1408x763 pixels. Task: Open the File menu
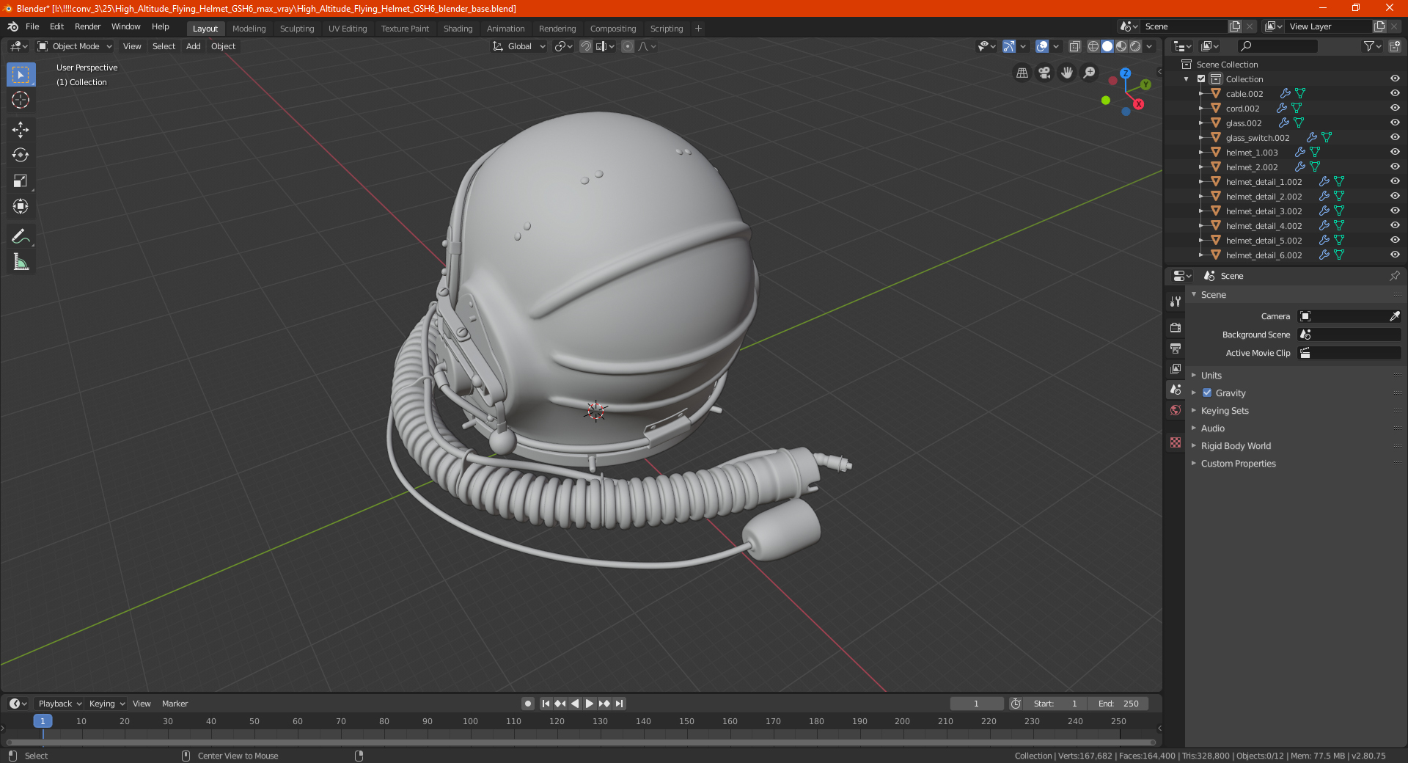point(32,26)
